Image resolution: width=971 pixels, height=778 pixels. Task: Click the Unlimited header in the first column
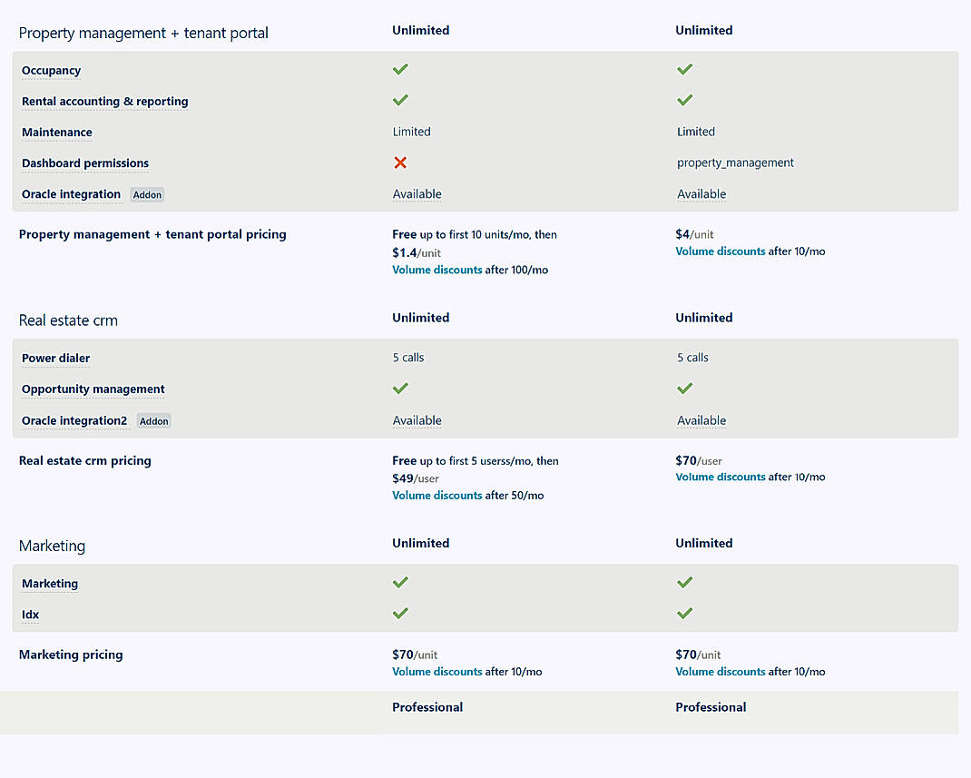[420, 30]
